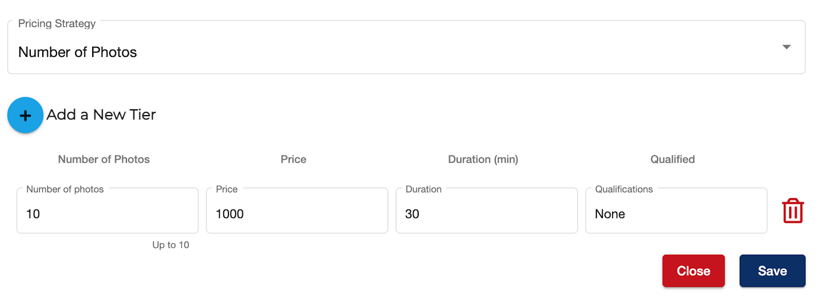Delete the tier using red trash icon

pos(793,211)
